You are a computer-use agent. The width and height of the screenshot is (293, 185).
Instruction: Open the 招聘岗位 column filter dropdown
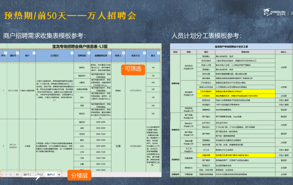[x=88, y=53]
